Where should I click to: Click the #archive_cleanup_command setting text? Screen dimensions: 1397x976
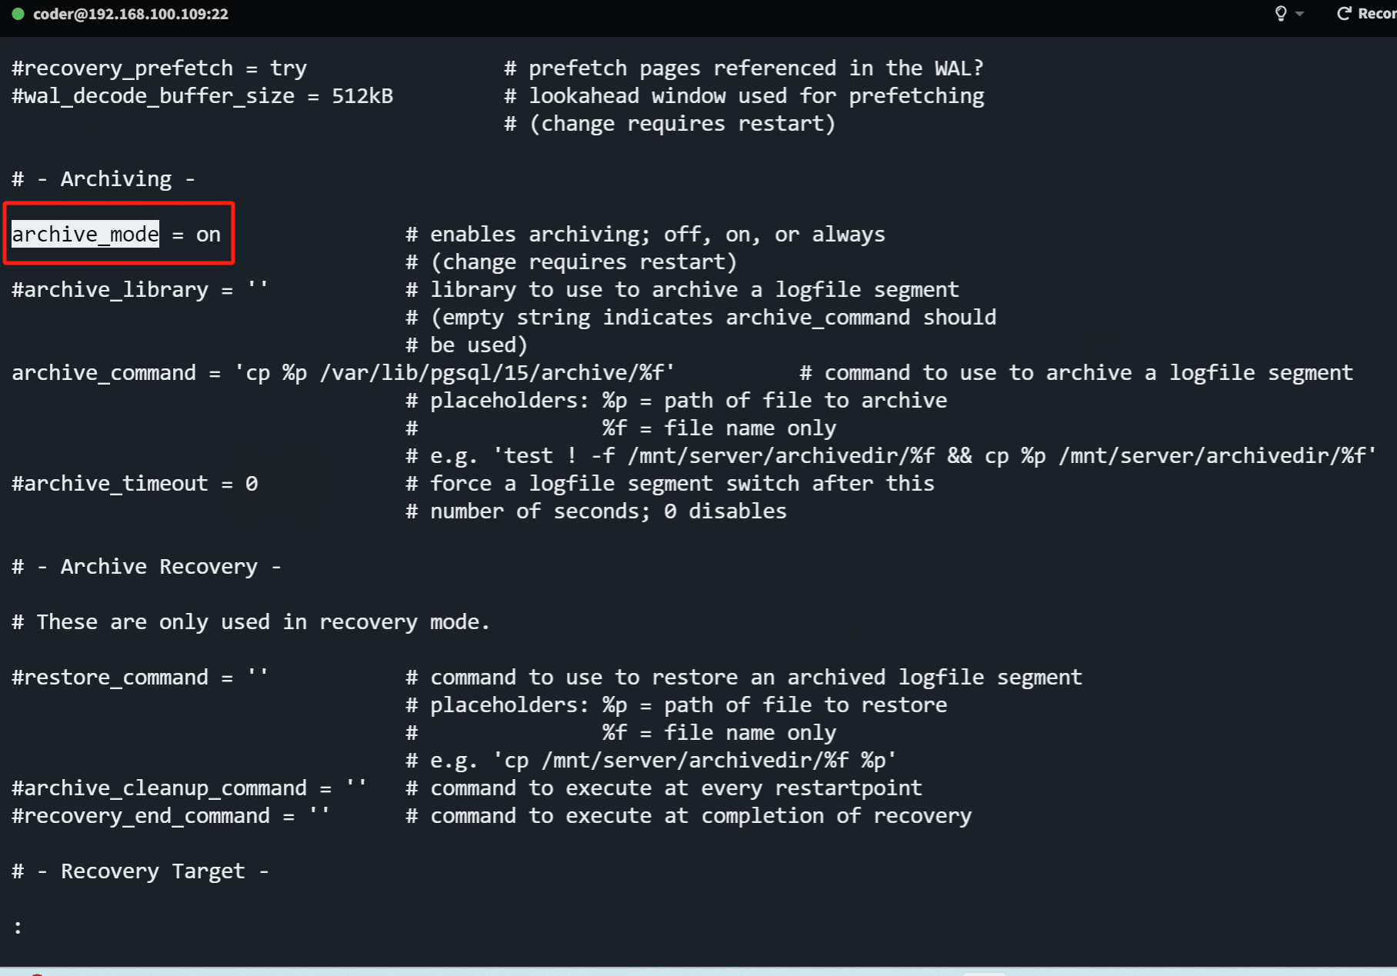pyautogui.click(x=189, y=788)
